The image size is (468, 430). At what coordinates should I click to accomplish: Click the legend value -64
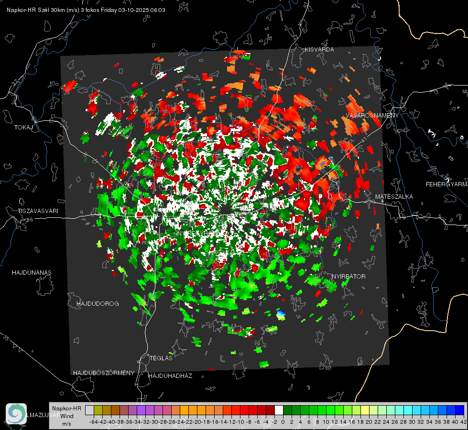(x=93, y=422)
